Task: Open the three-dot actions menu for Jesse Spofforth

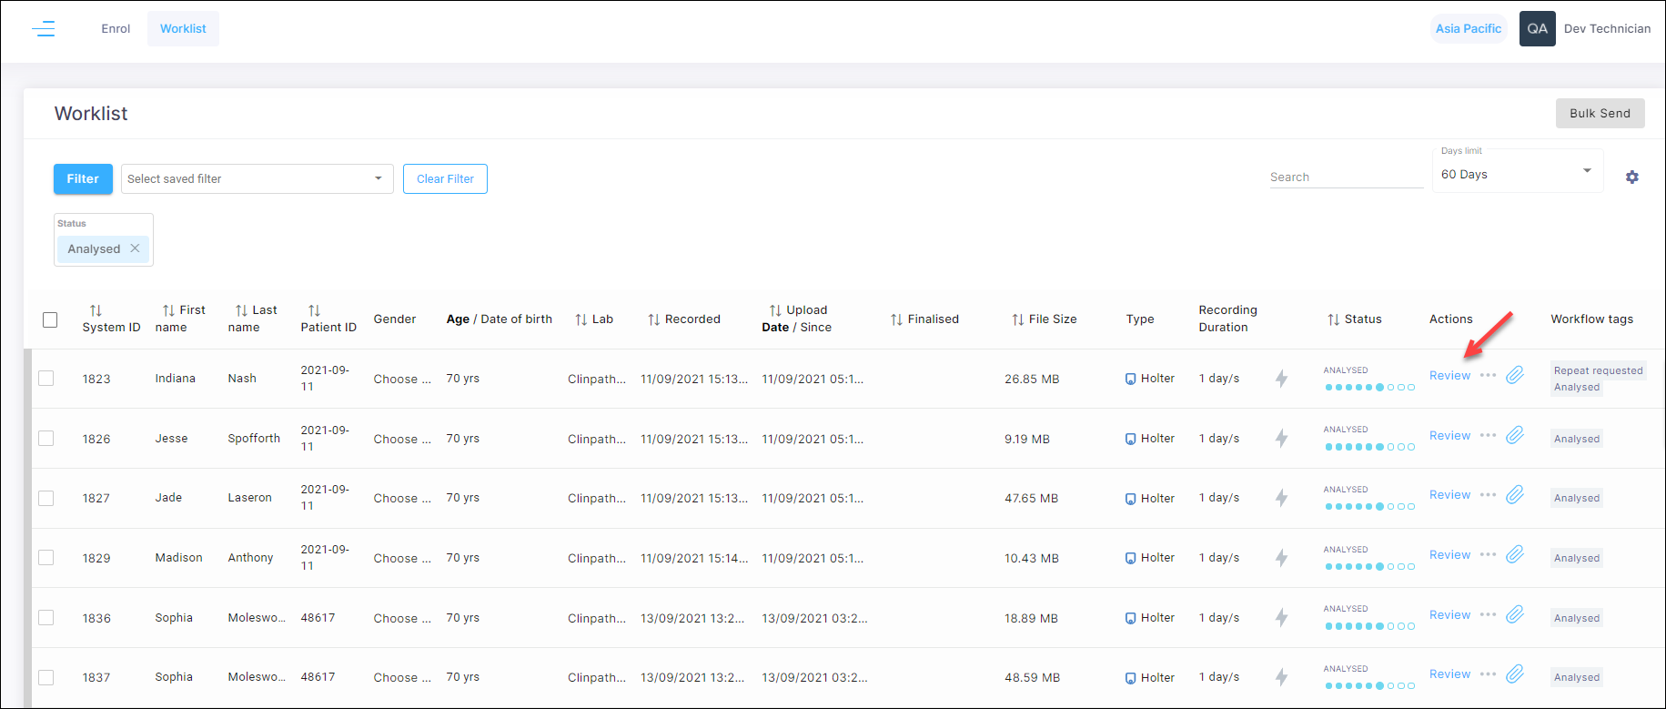Action: coord(1488,435)
